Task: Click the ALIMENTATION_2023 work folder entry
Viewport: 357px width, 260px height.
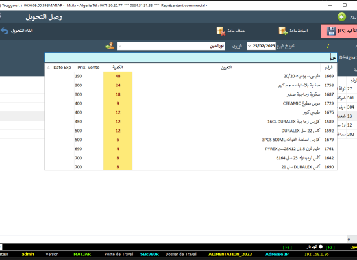Action: click(x=230, y=254)
